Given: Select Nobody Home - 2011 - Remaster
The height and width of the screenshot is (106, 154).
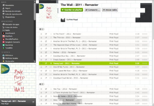Looking at the screenshot, I should (94, 96).
